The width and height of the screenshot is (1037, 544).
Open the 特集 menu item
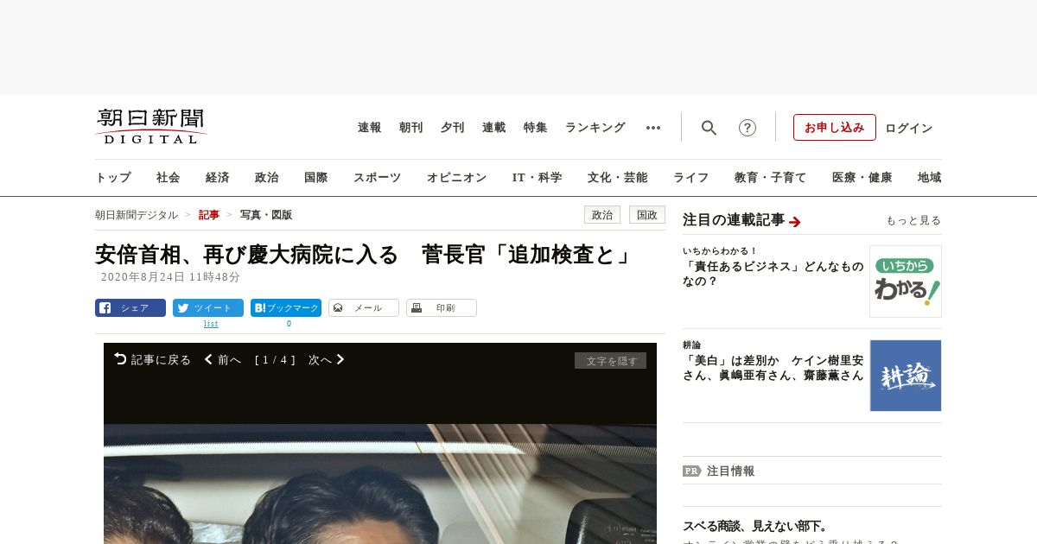(535, 128)
